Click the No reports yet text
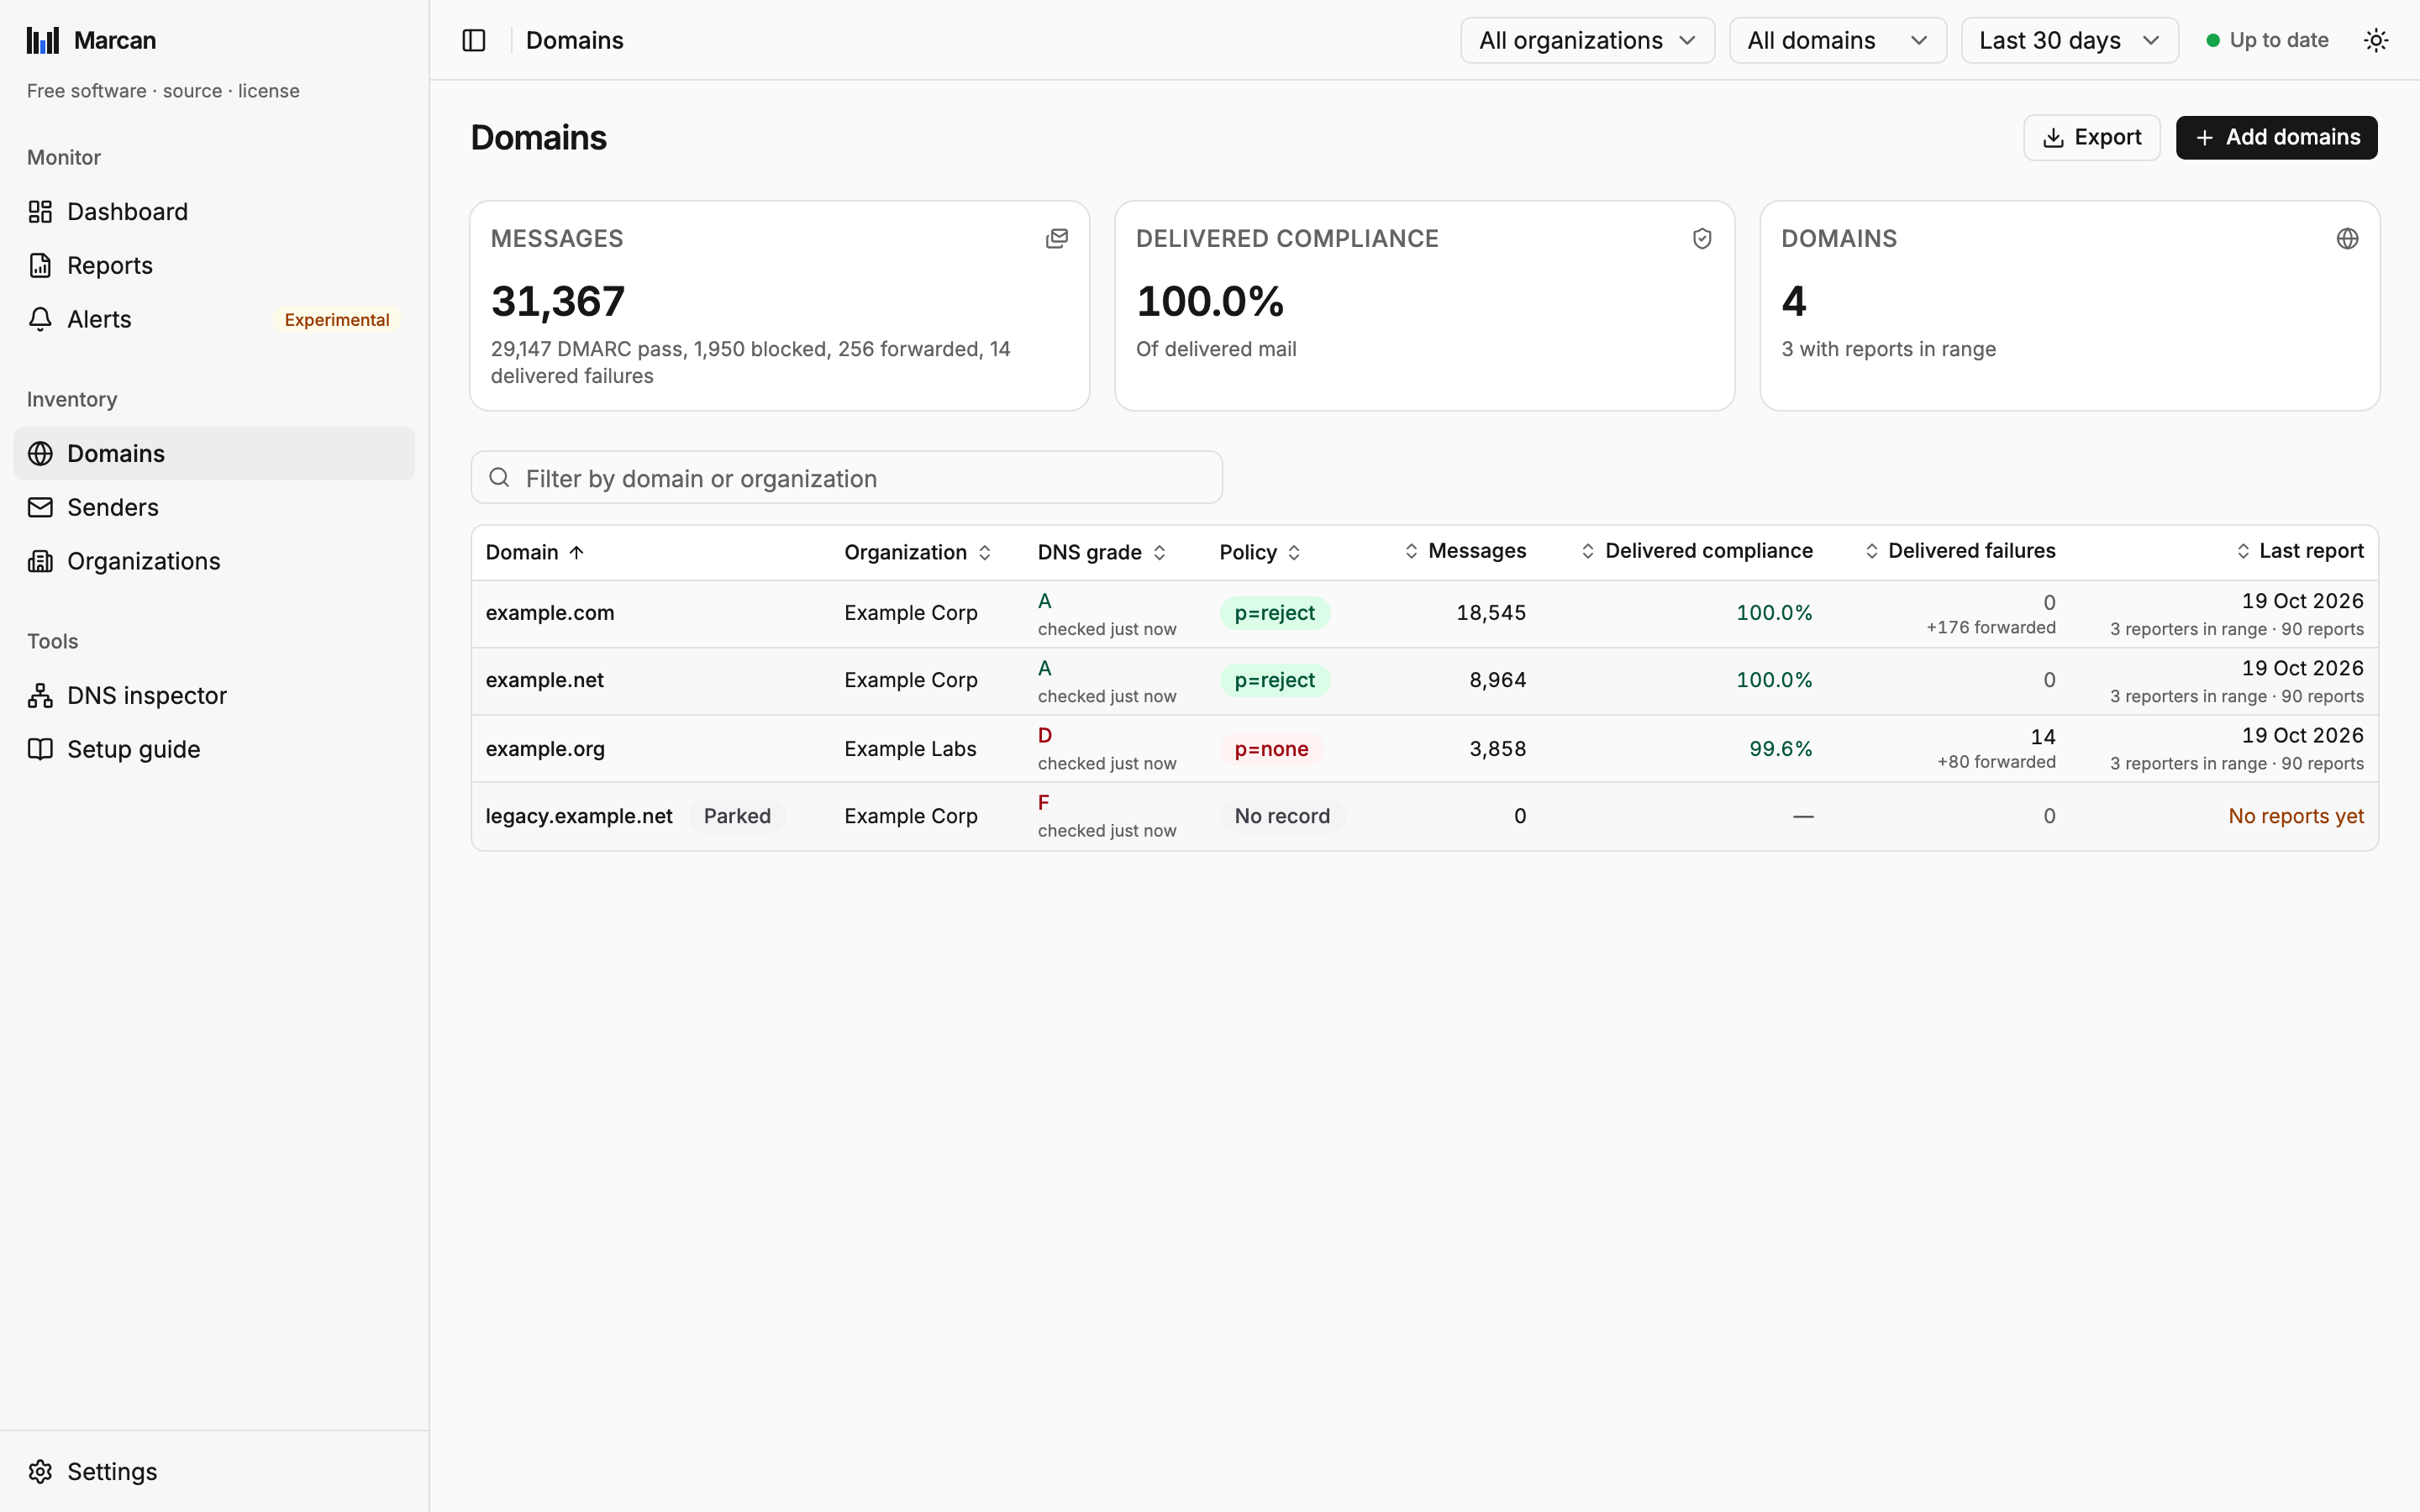 click(2296, 816)
